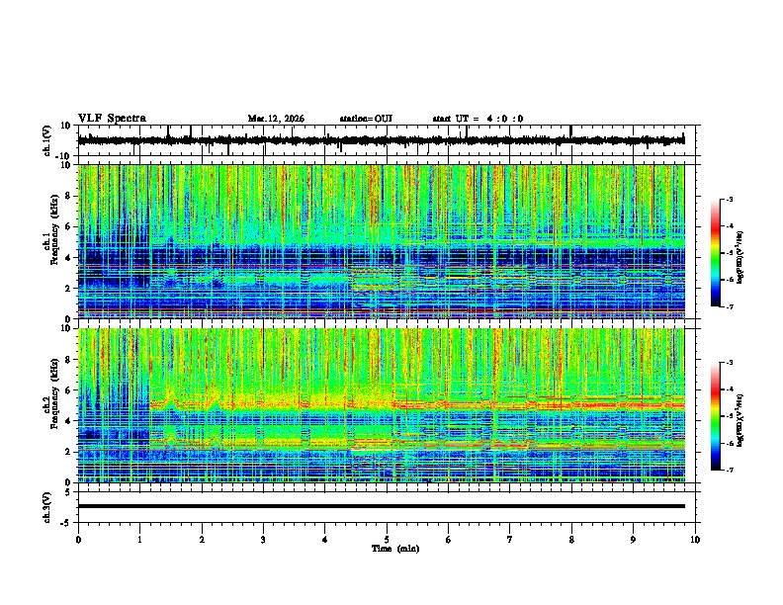This screenshot has width=783, height=605.
Task: Click the "5" tick of ch.3 voltage axis
Action: [69, 492]
